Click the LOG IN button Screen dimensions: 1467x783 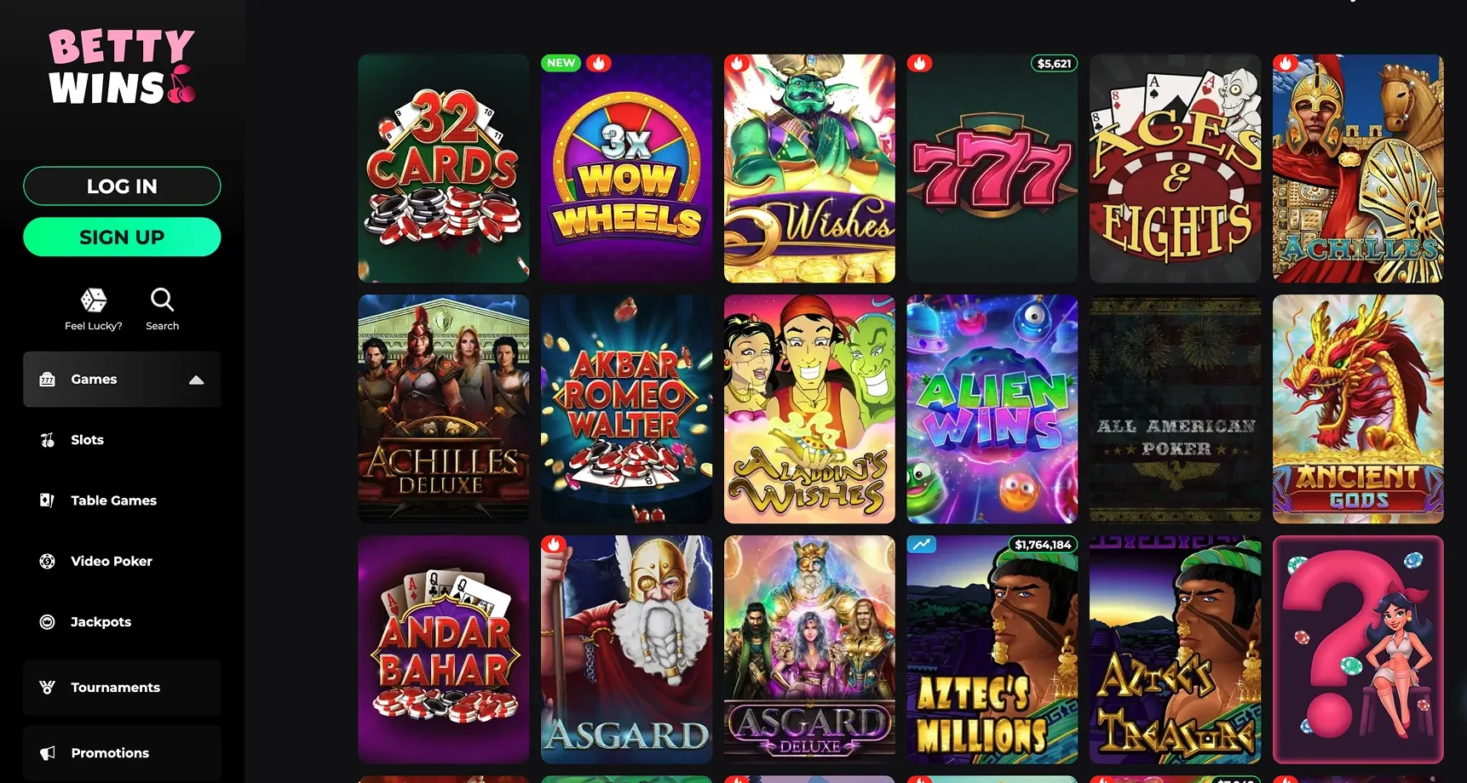tap(122, 186)
